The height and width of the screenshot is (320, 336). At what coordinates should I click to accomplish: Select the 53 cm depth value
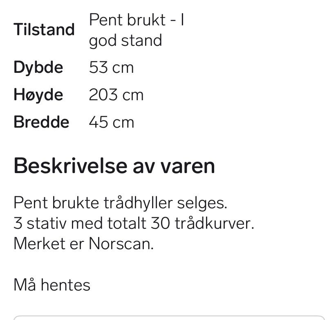pyautogui.click(x=112, y=68)
